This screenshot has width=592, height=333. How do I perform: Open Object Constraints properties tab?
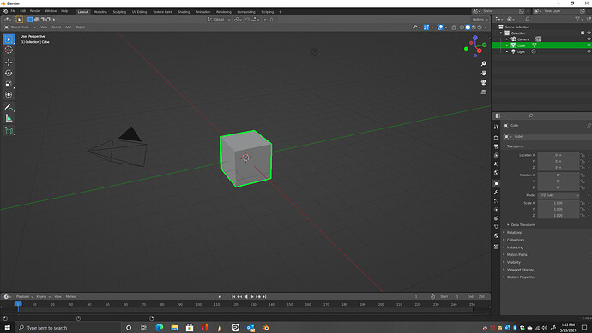497,218
